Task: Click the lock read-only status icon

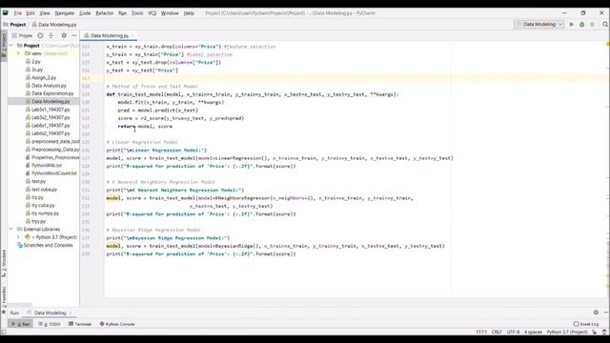Action: click(595, 333)
